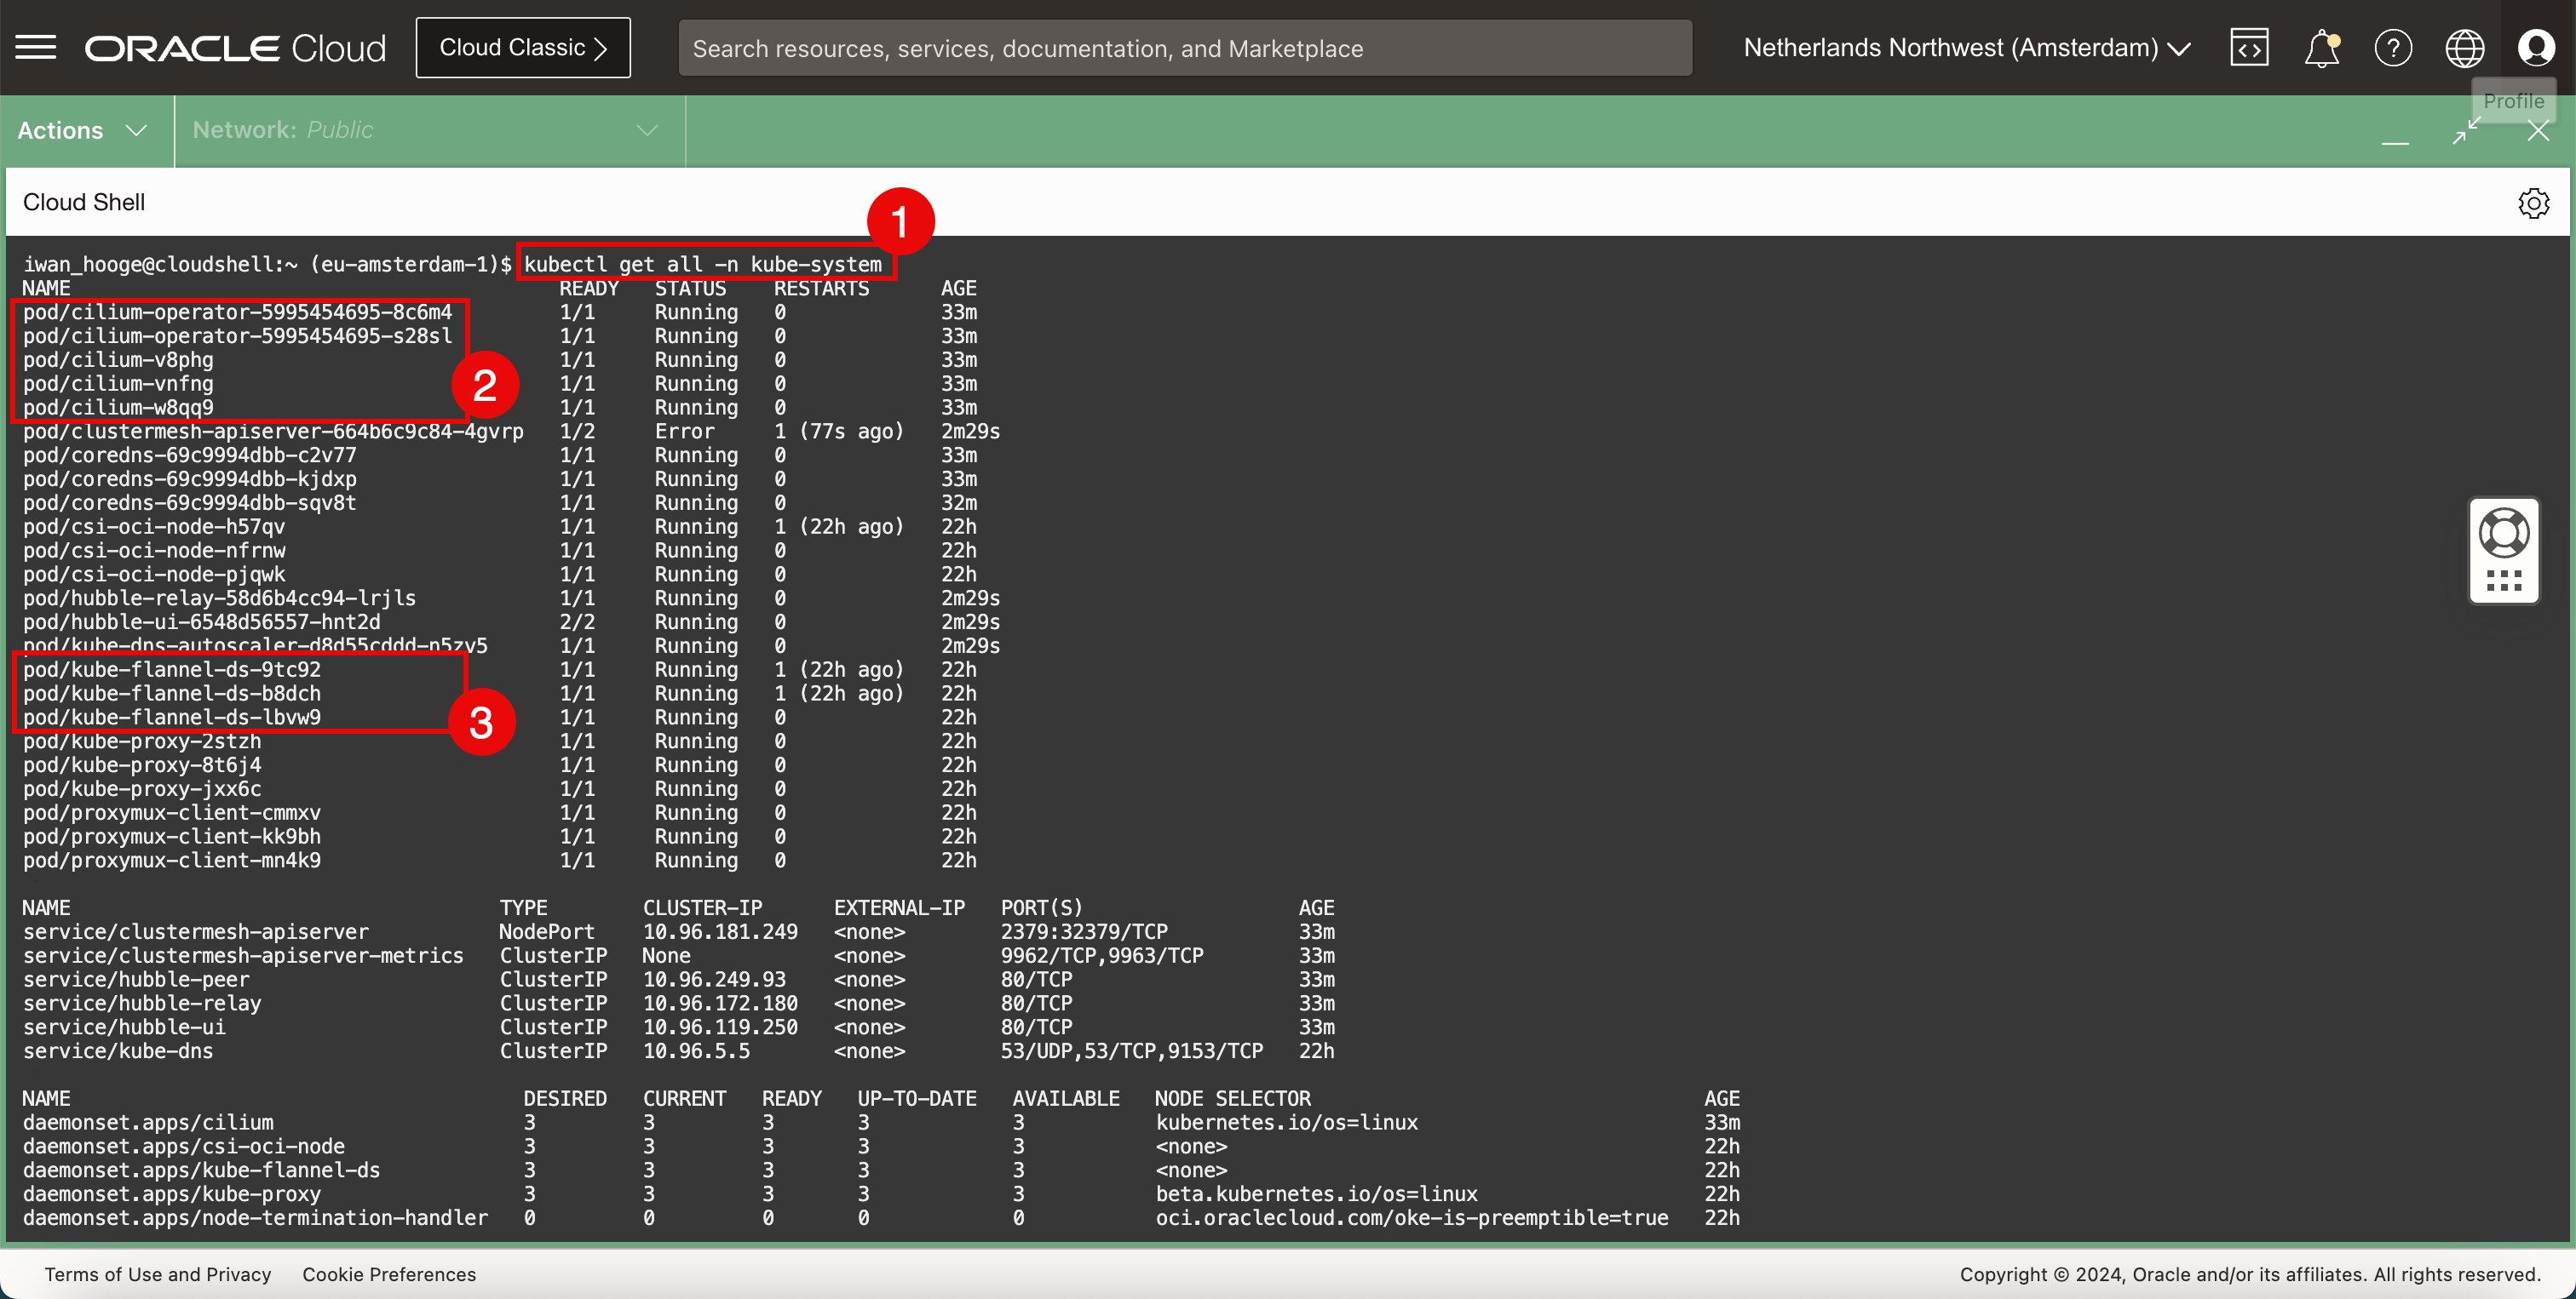
Task: Open the hamburger navigation menu
Action: (36, 47)
